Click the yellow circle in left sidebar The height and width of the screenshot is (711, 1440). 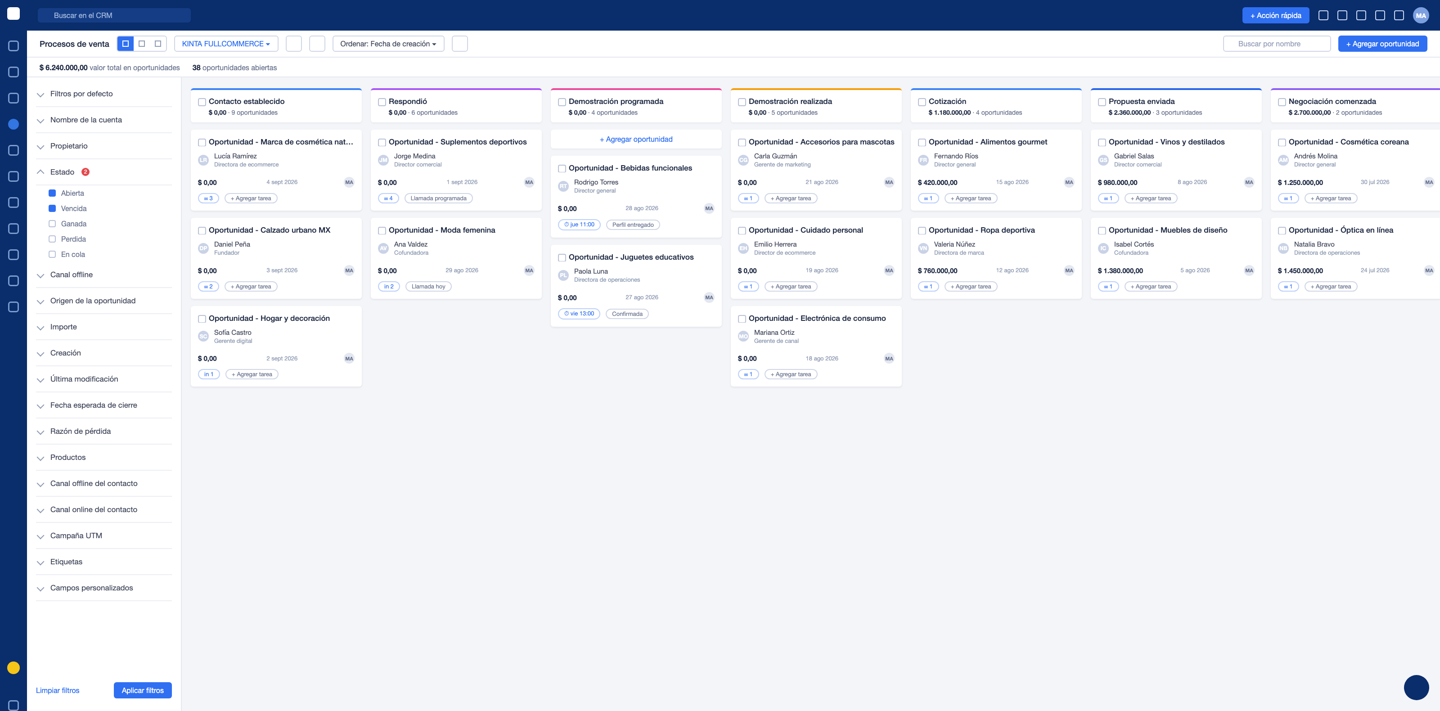point(13,667)
